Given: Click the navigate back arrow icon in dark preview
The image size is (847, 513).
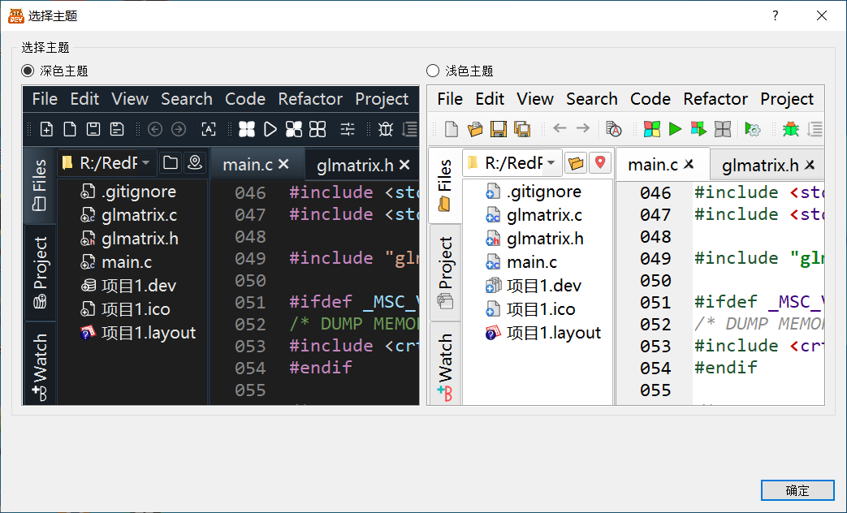Looking at the screenshot, I should [x=155, y=129].
